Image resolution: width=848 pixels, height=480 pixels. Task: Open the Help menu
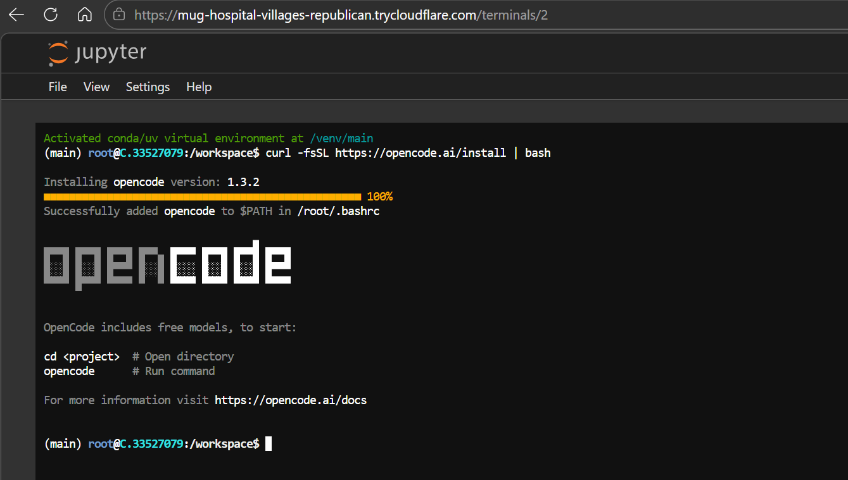click(199, 87)
